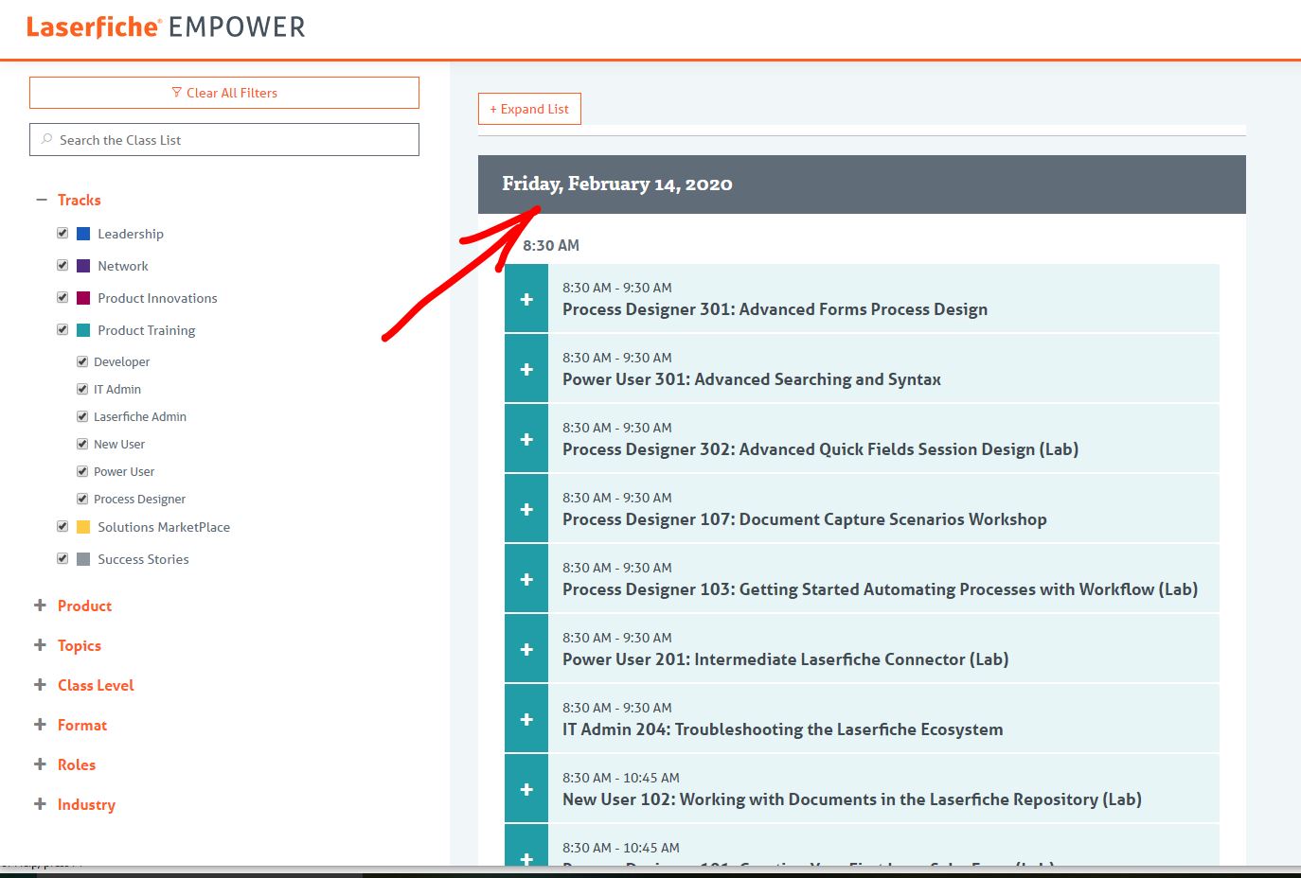Uncheck the Success Stories checkbox
1301x878 pixels.
[x=62, y=558]
